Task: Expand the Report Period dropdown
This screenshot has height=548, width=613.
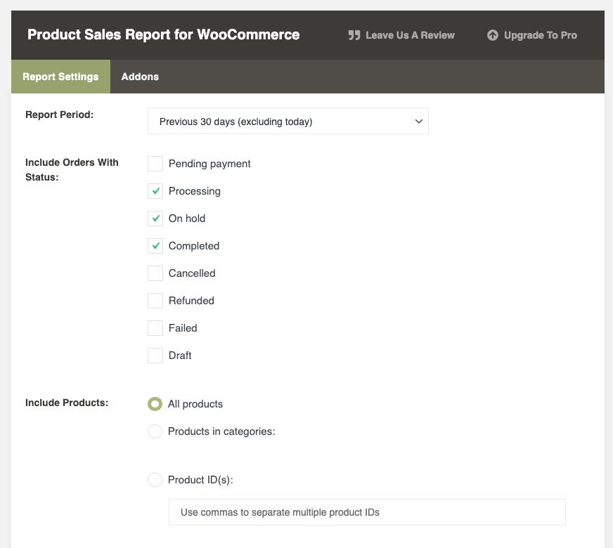Action: coord(288,121)
